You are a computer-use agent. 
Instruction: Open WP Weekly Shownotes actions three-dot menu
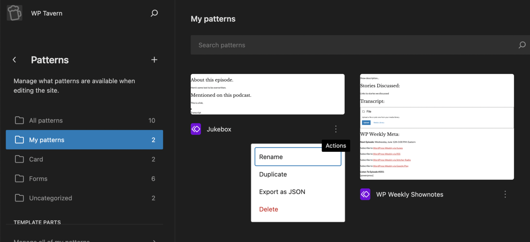click(x=505, y=194)
